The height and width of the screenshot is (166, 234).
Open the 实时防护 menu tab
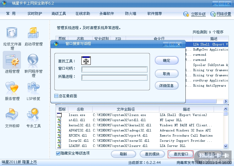tap(35, 14)
